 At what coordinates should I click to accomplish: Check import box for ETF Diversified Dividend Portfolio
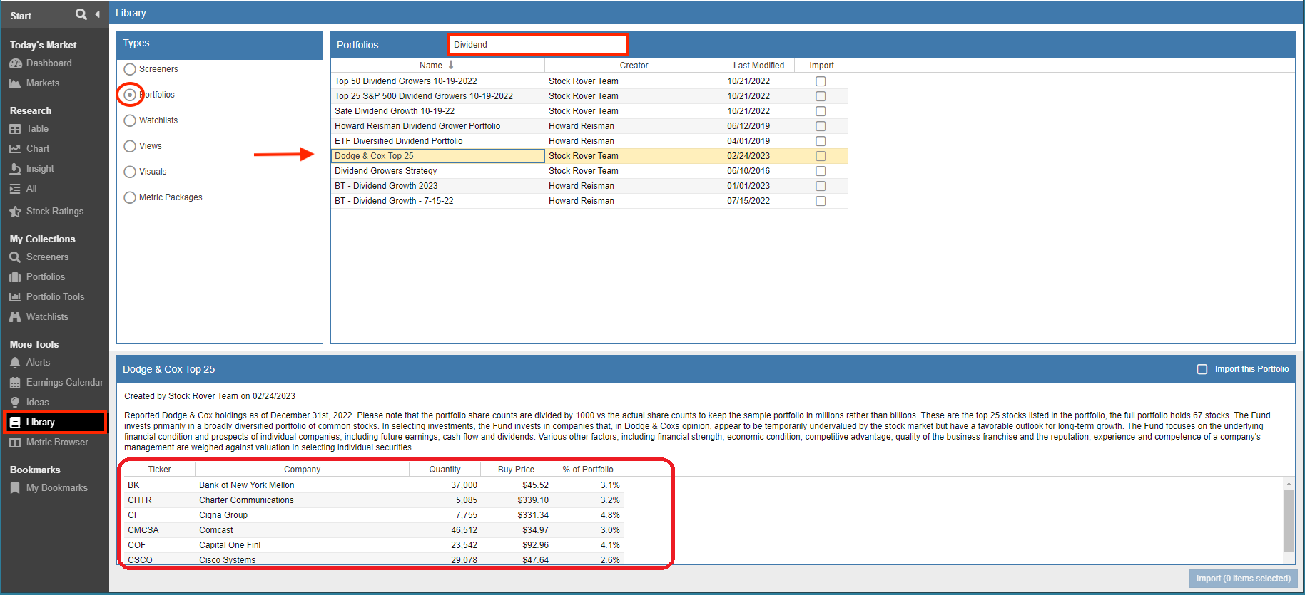click(x=821, y=141)
